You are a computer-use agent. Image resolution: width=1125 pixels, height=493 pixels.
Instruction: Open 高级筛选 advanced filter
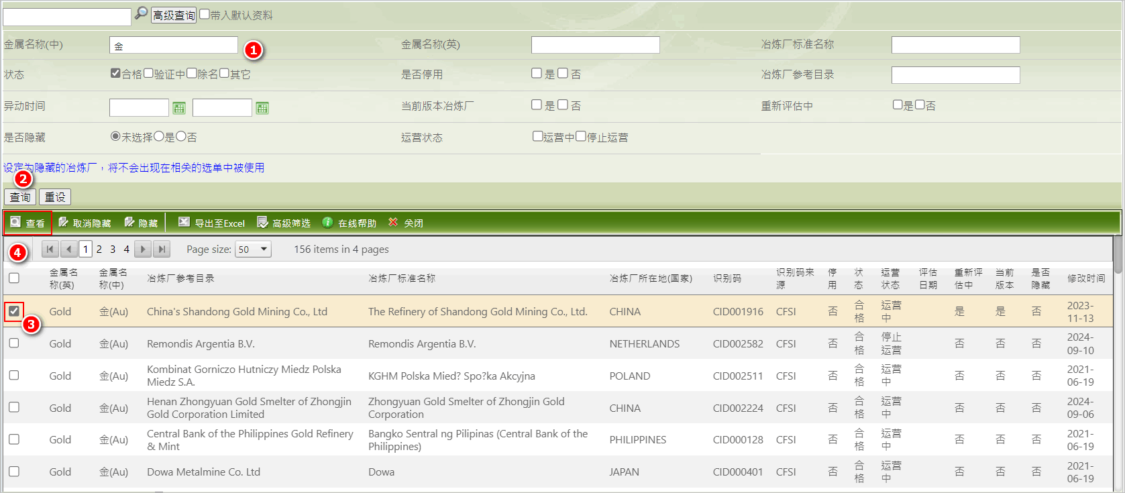click(284, 223)
